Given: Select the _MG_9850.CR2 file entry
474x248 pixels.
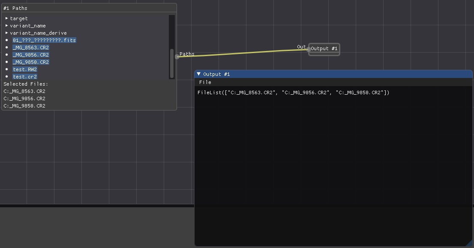Looking at the screenshot, I should click(31, 62).
